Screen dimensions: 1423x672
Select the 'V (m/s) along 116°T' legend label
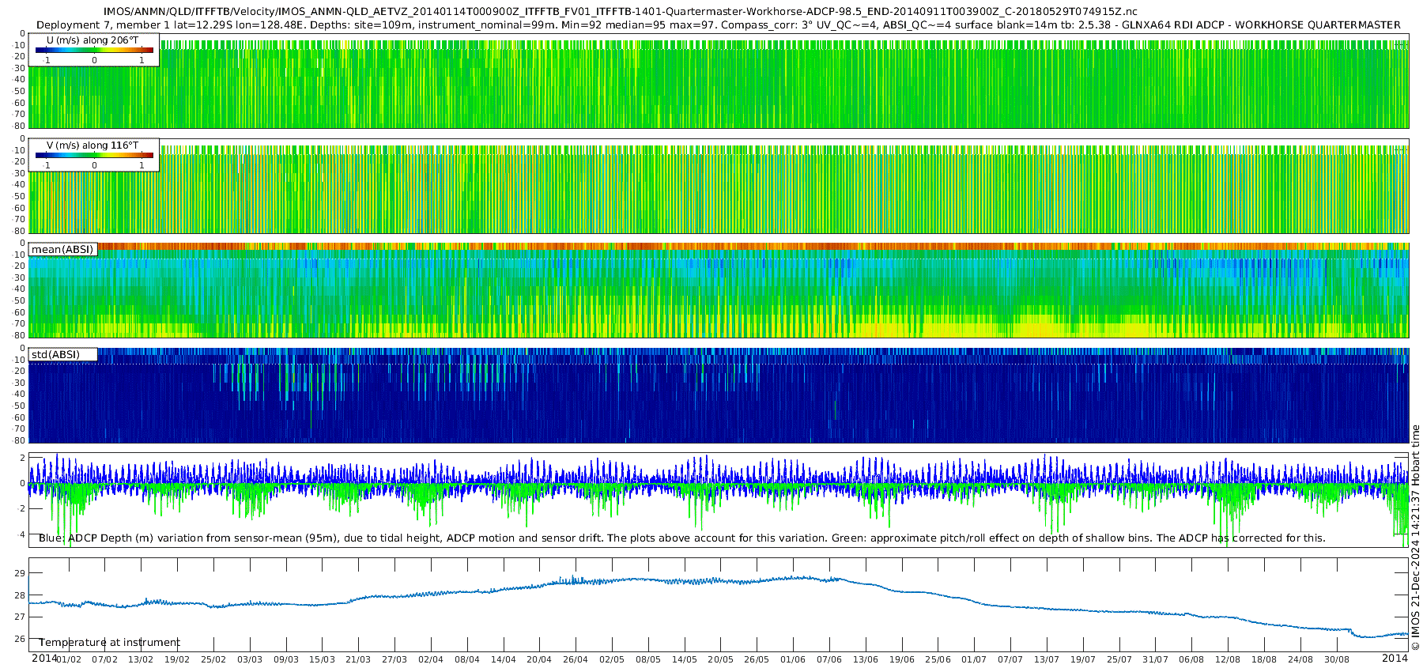[x=92, y=145]
